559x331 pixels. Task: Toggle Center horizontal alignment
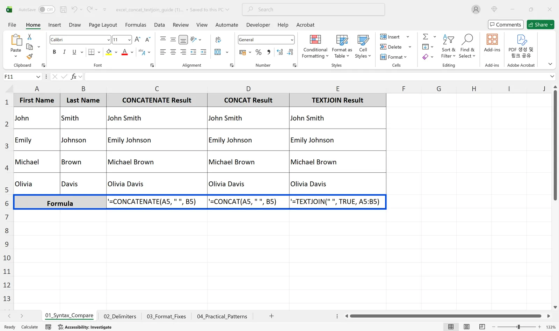pyautogui.click(x=173, y=52)
